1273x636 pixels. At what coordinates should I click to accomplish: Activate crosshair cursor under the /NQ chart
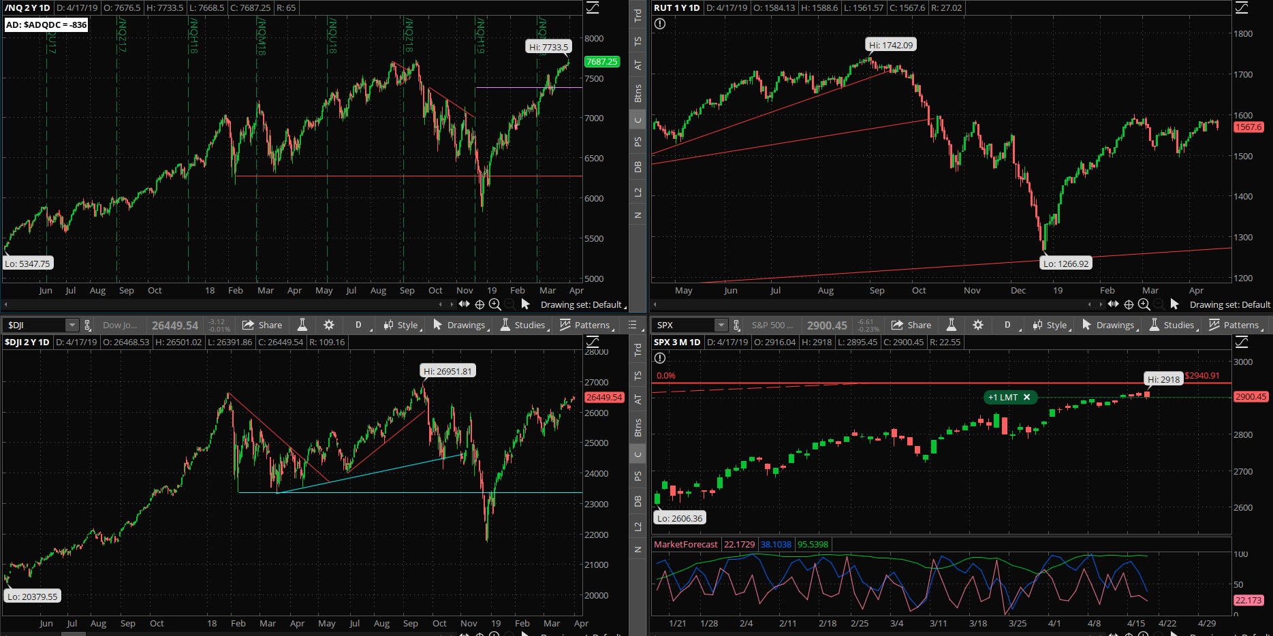pos(480,304)
